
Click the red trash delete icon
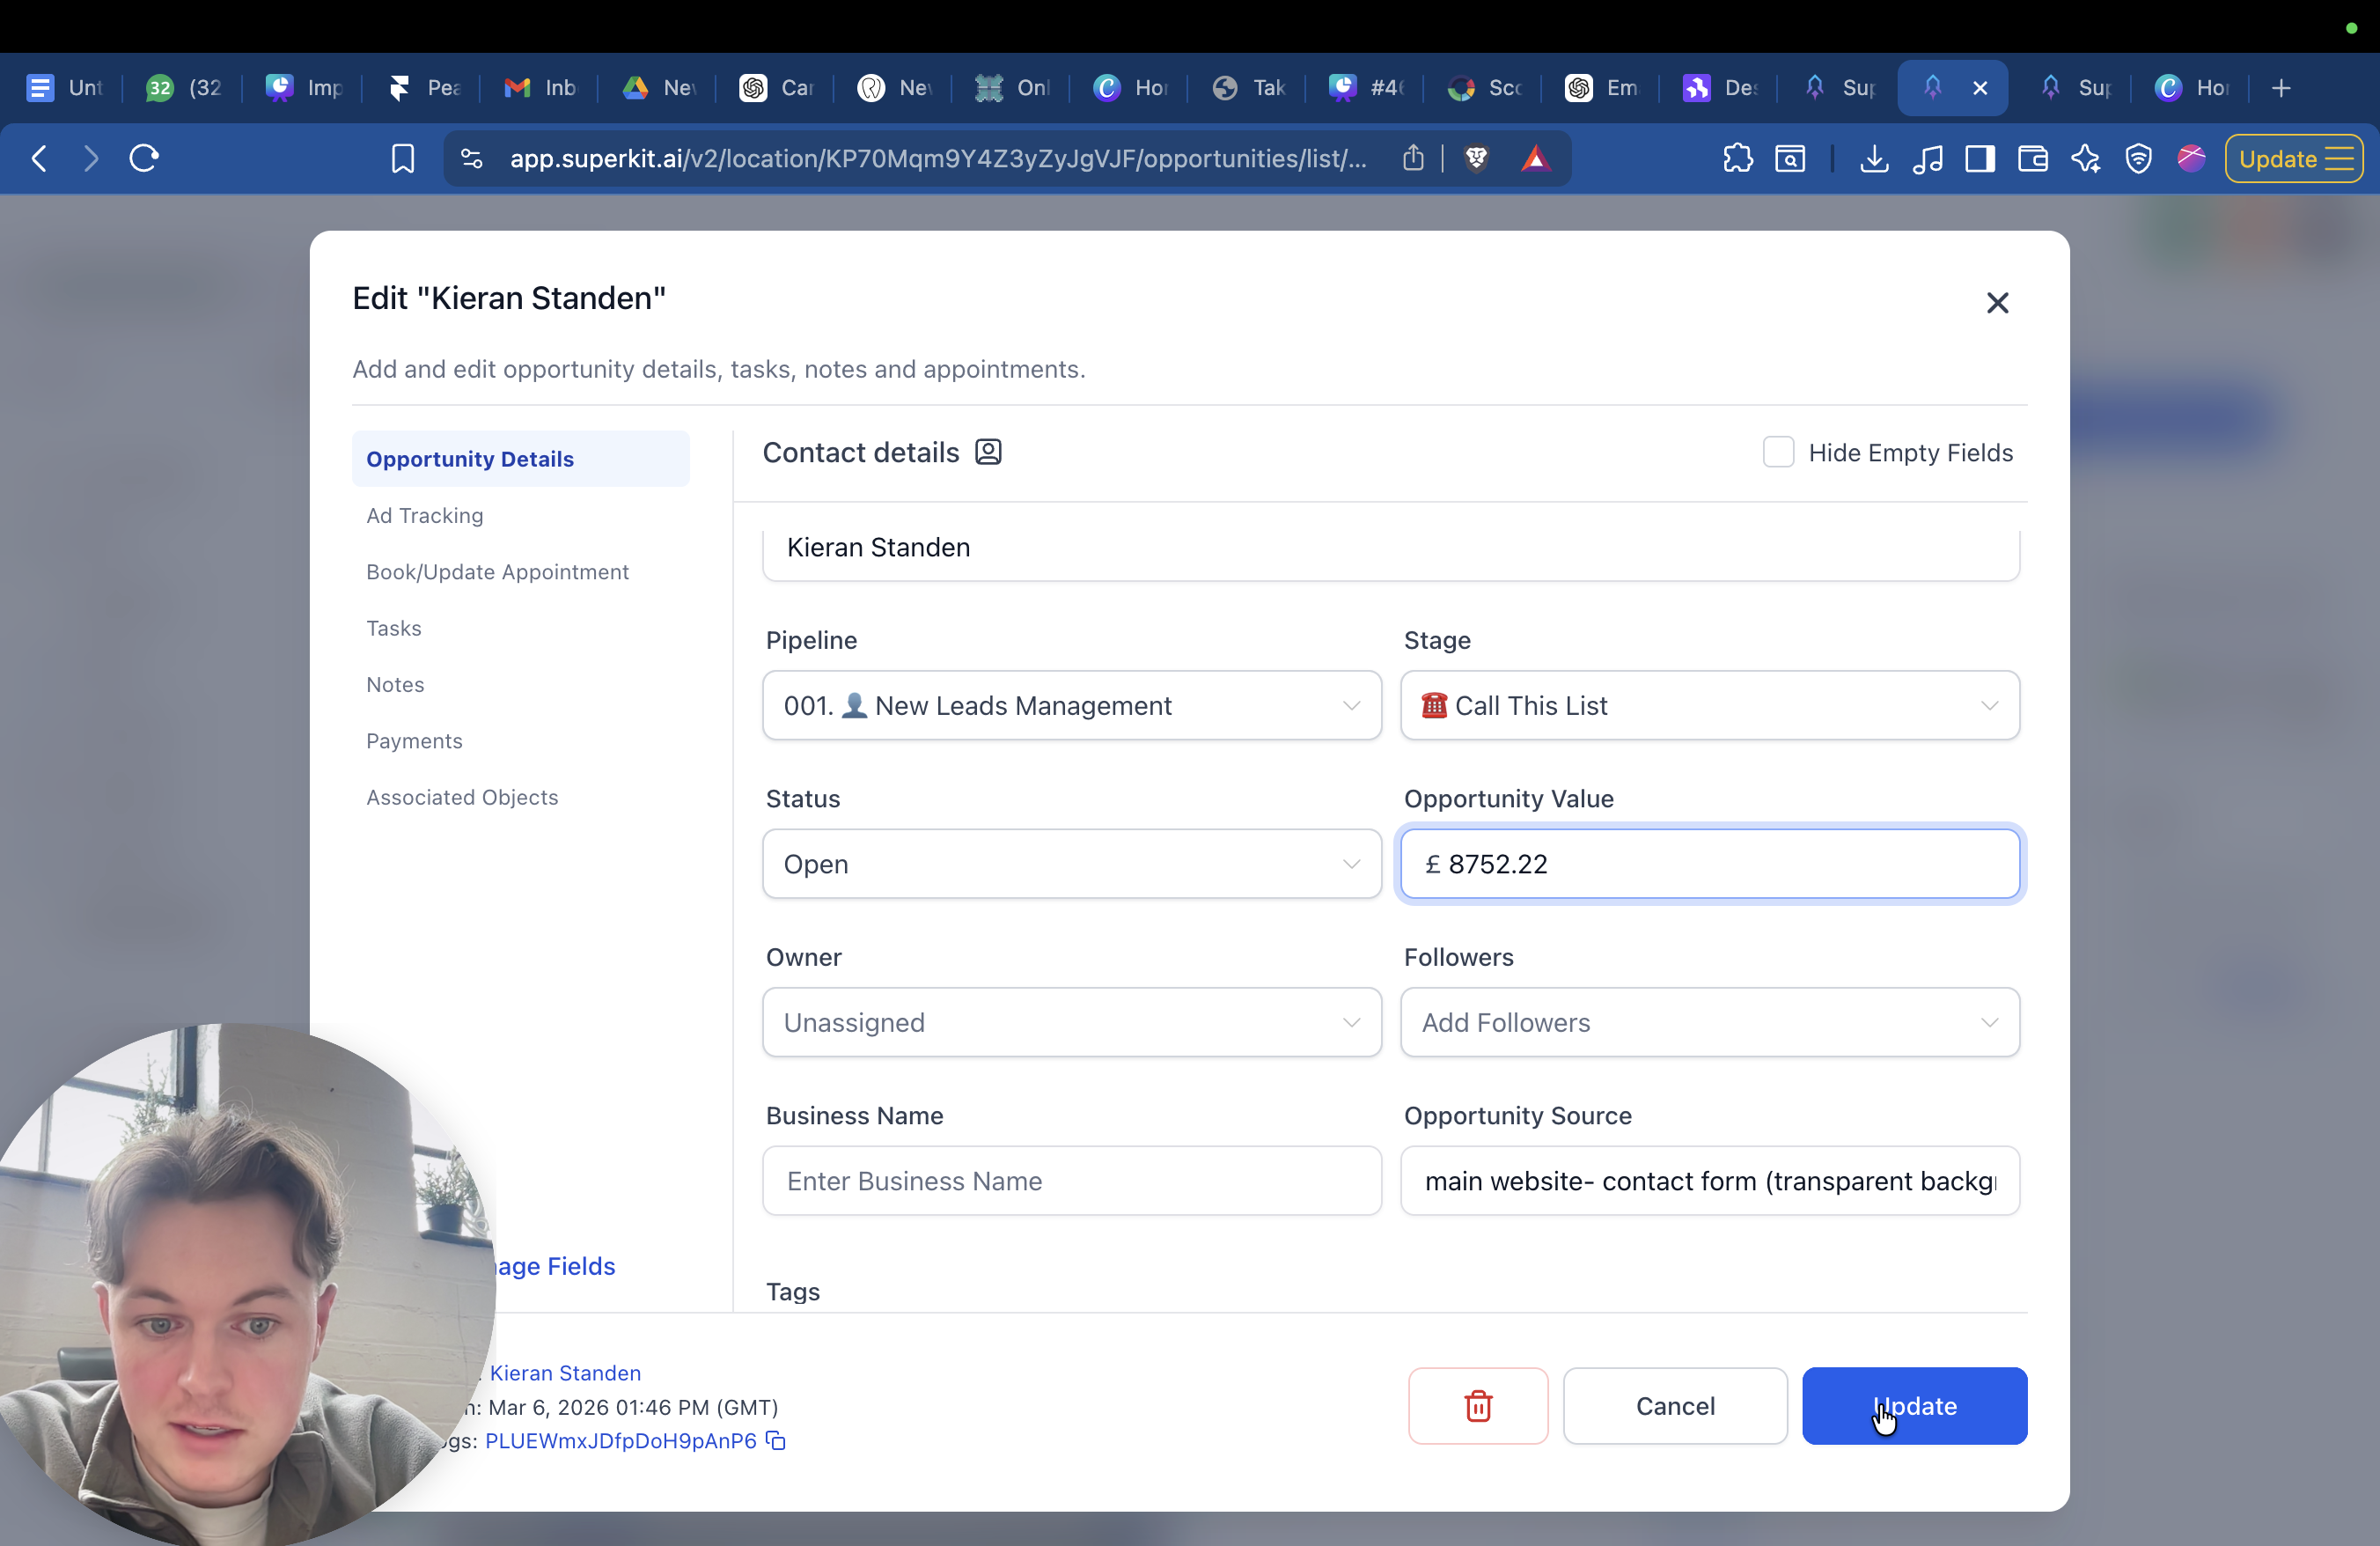(x=1477, y=1405)
